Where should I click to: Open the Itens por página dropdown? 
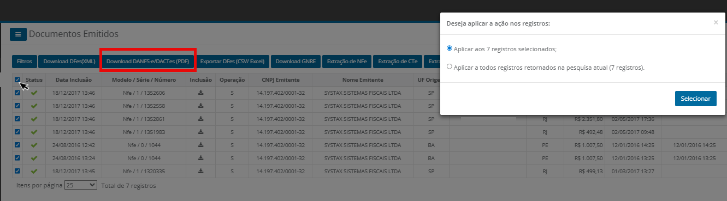pos(80,185)
